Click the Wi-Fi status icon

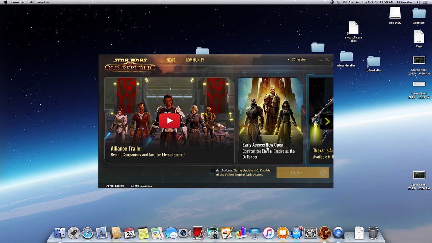pyautogui.click(x=351, y=2)
